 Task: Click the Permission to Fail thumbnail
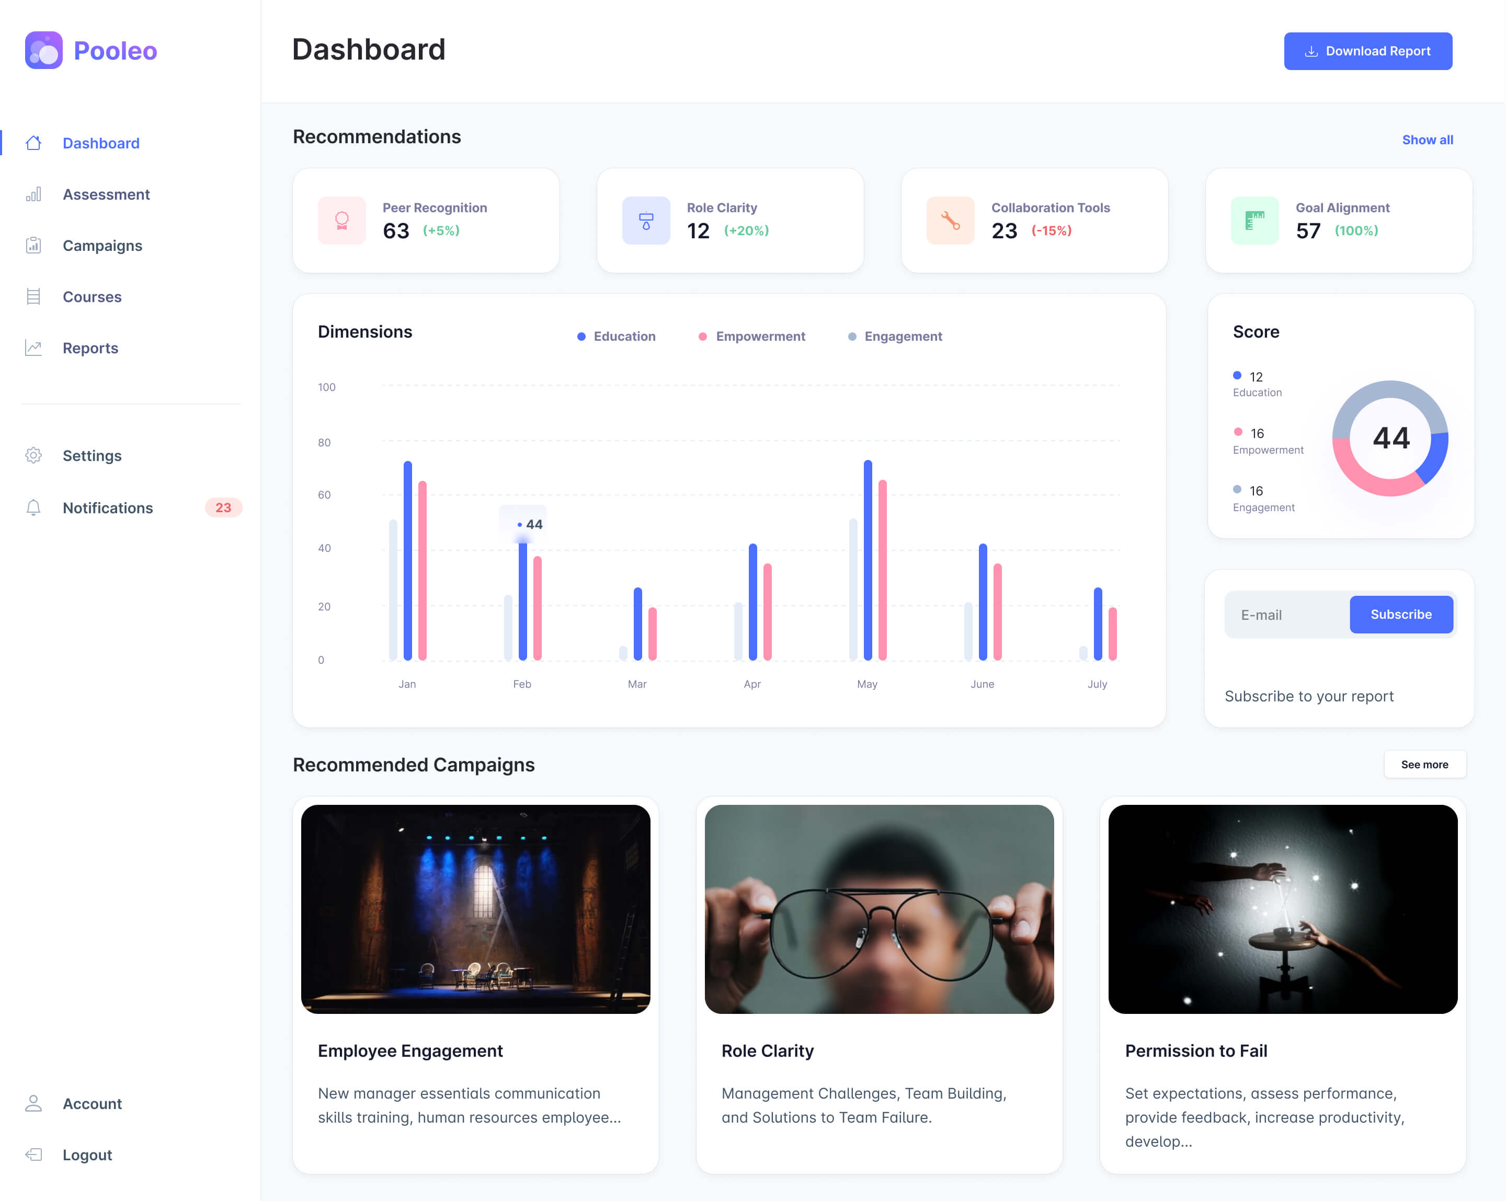(1283, 909)
